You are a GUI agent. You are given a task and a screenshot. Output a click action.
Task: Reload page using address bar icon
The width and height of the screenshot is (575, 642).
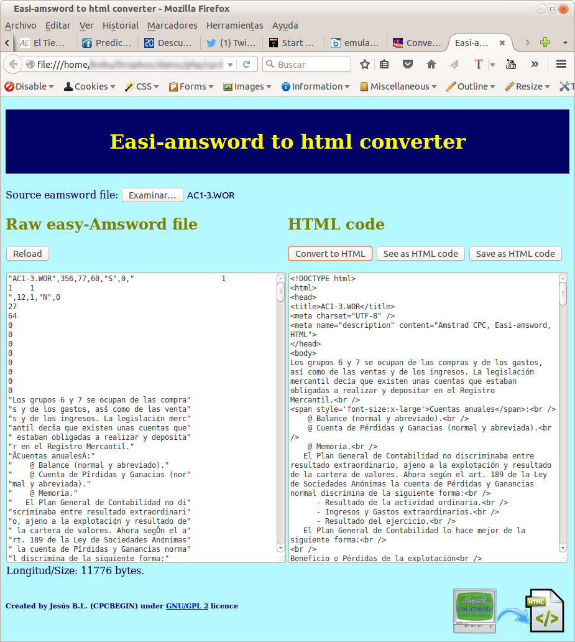(246, 64)
